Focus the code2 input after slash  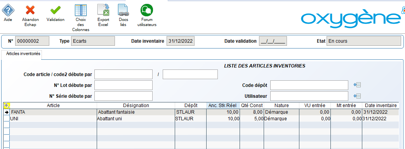point(190,74)
